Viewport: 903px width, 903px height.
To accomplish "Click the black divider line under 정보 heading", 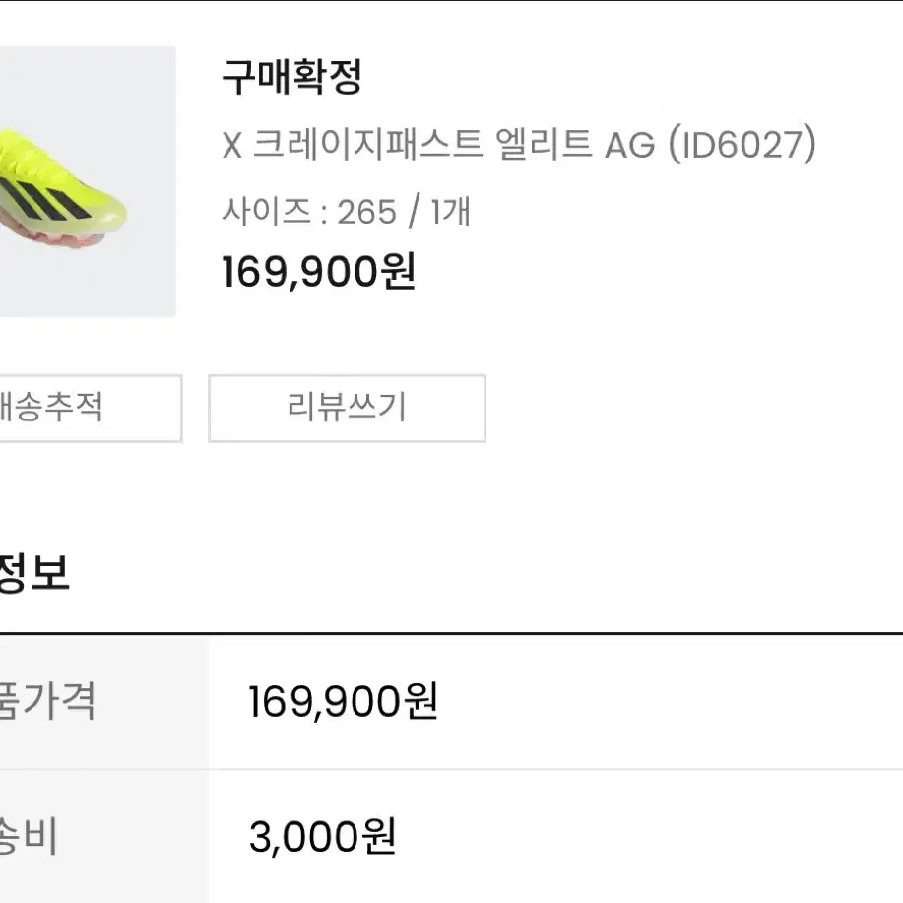I will coord(451,633).
